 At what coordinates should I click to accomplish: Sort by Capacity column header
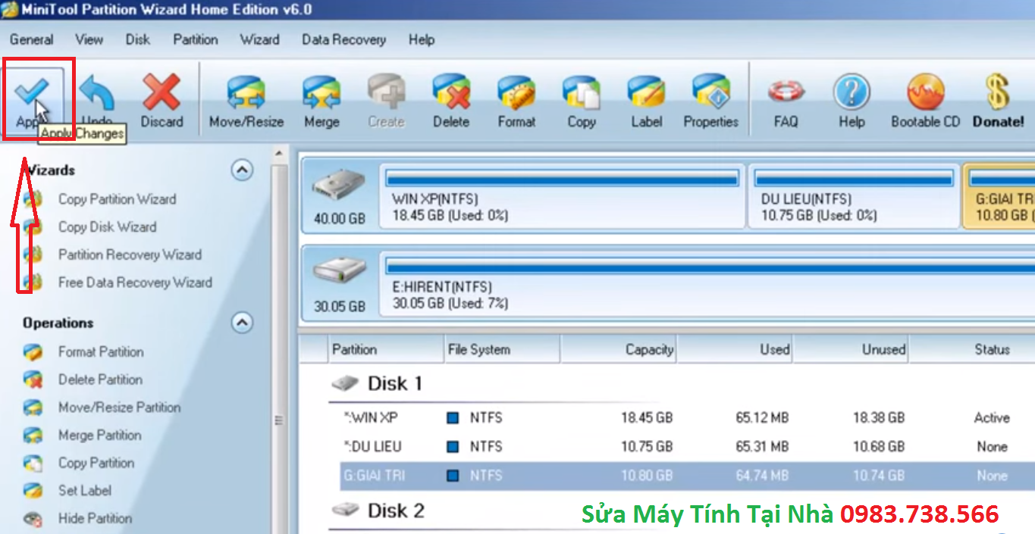coord(618,350)
